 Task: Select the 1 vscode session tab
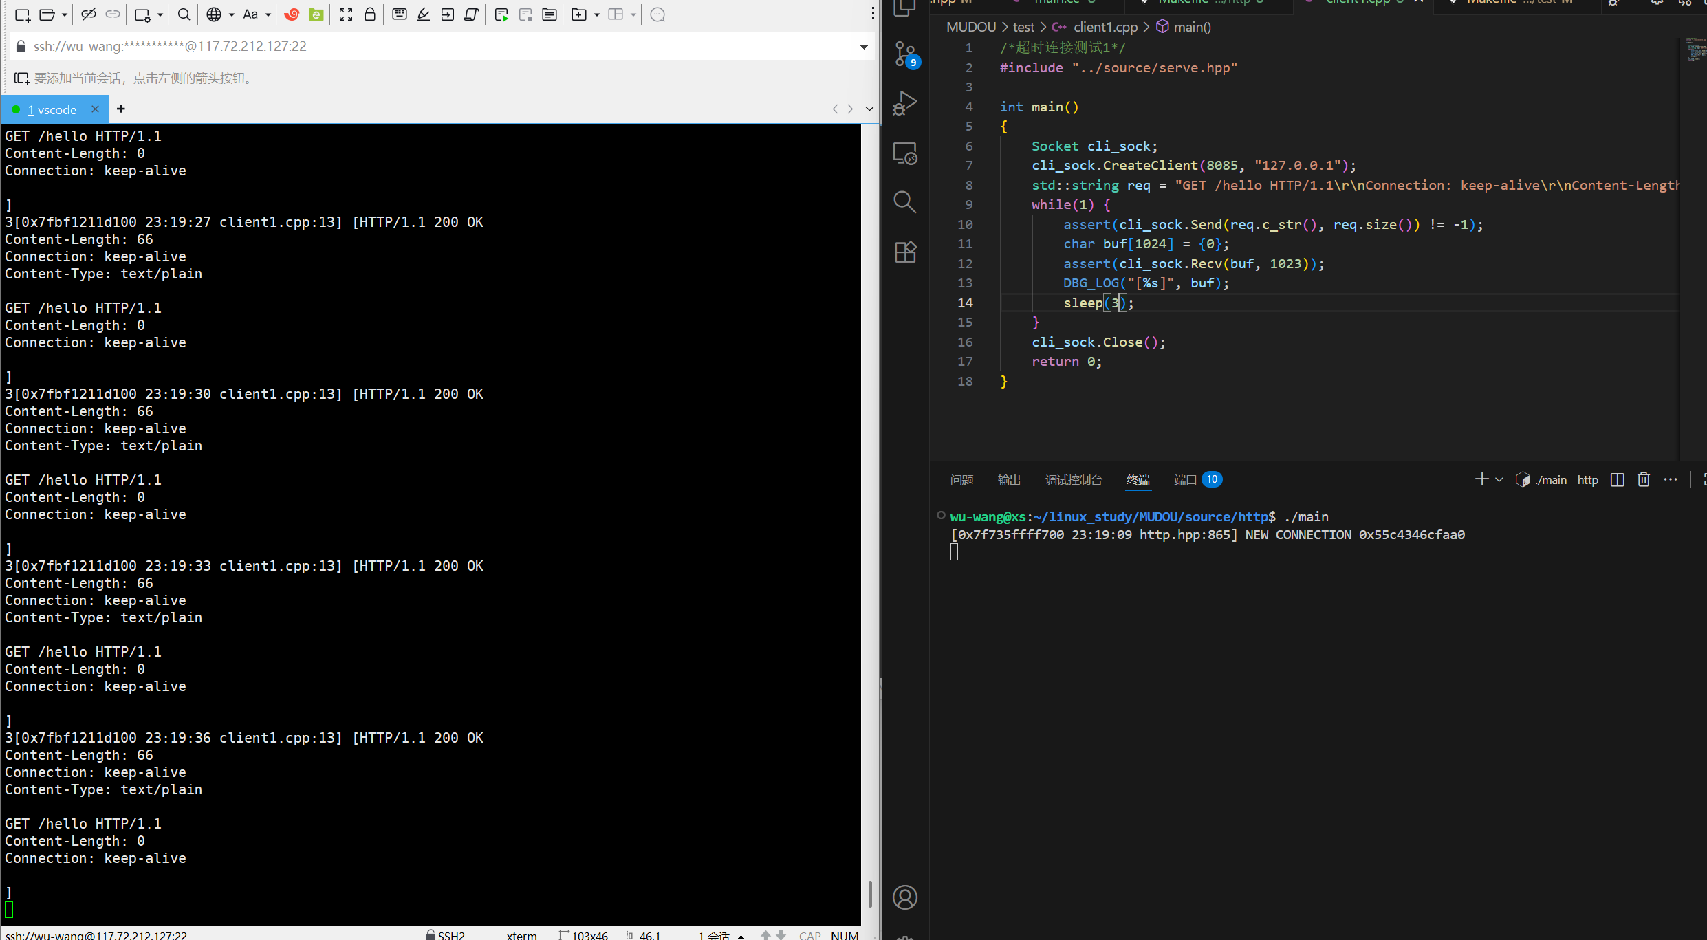(x=52, y=109)
